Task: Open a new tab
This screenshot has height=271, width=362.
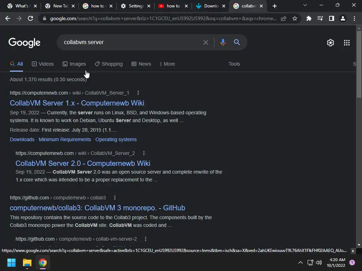Action: pyautogui.click(x=274, y=6)
